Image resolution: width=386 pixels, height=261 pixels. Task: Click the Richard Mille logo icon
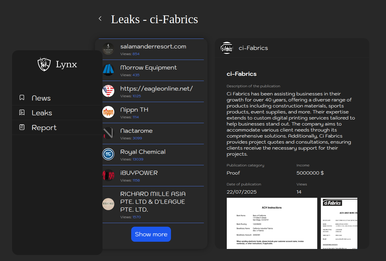(x=108, y=204)
